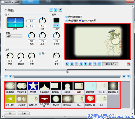Click the left arrow button above the presets

(6, 76)
